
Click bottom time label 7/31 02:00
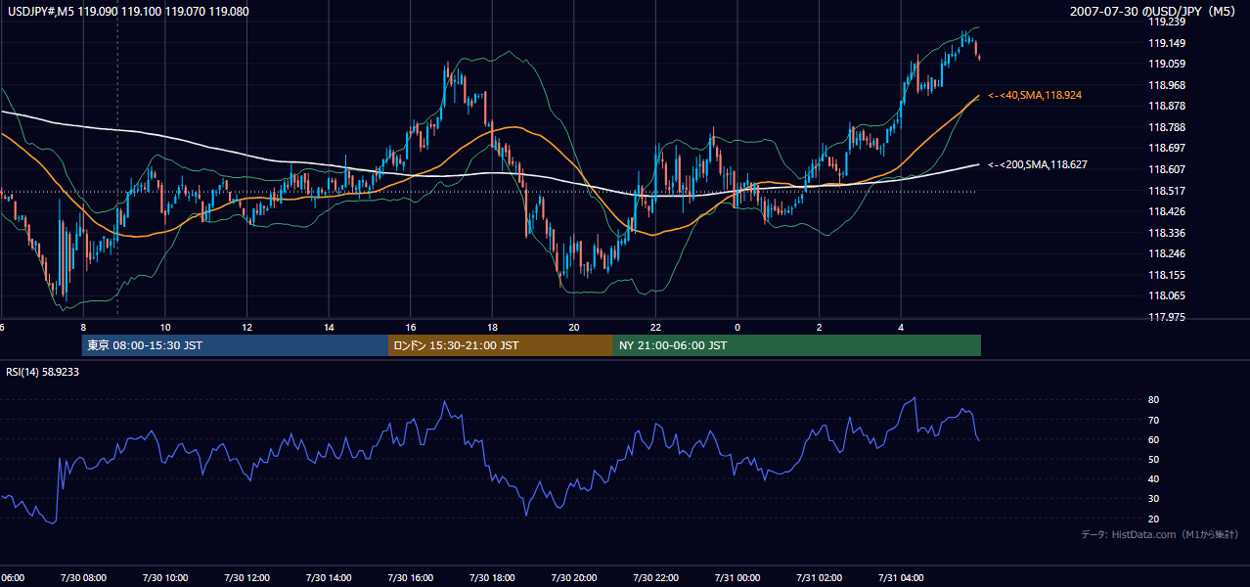point(819,578)
